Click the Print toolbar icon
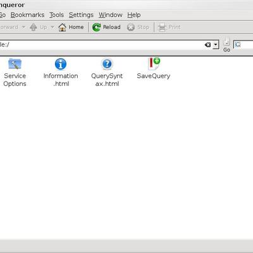 tap(162, 27)
